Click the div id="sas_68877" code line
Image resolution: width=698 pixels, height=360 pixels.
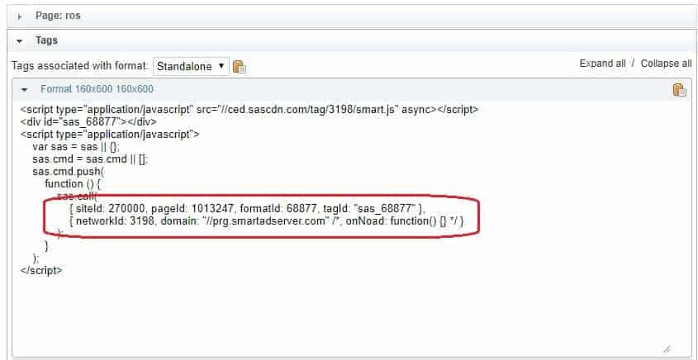(81, 121)
